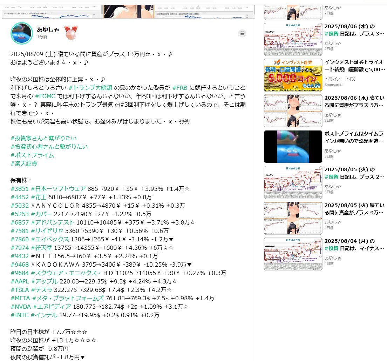Select the #TSLA ticker tag
387x361 pixels.
20,290
